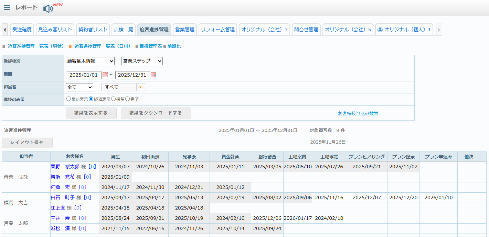Screen dimensions: 489x237
Task: Select the 最新表示 radio button
Action: tap(68, 99)
